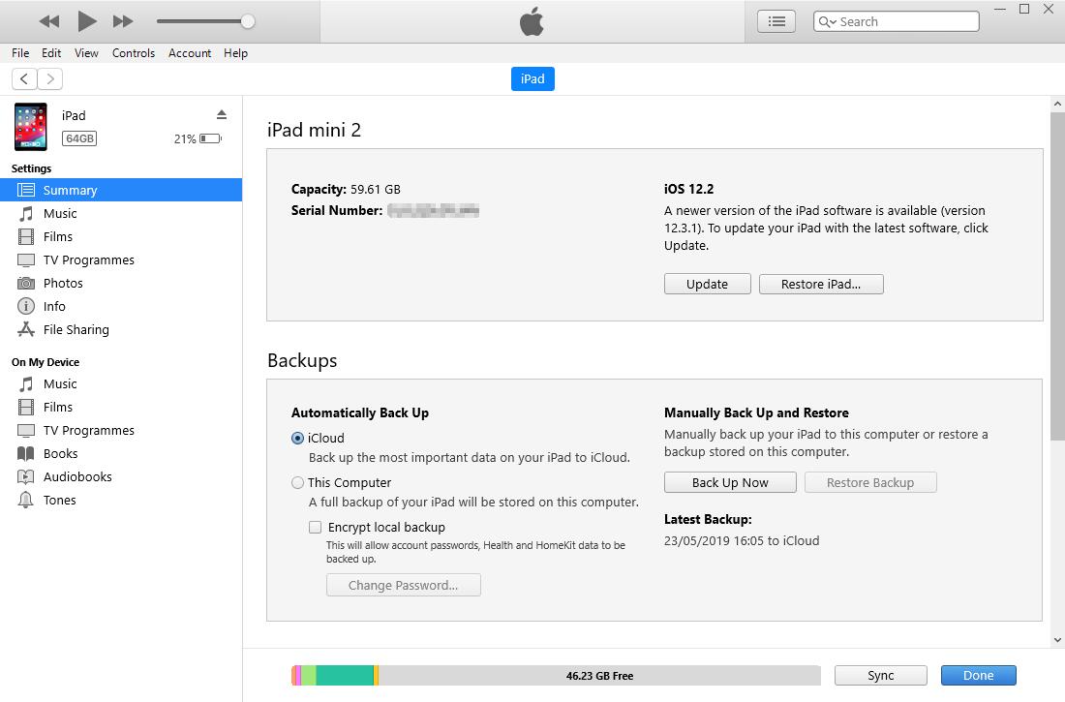
Task: Click the 21% battery percentage text
Action: (x=185, y=139)
